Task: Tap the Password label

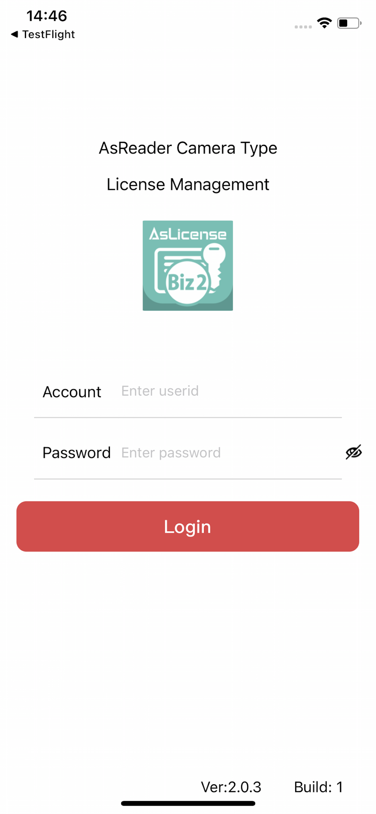Action: 77,453
